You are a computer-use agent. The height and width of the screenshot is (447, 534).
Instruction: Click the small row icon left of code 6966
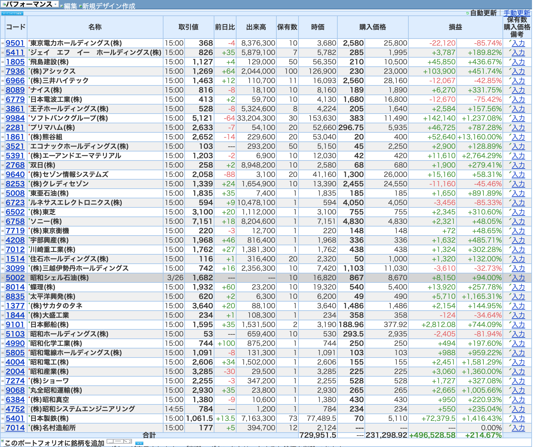tap(3, 81)
